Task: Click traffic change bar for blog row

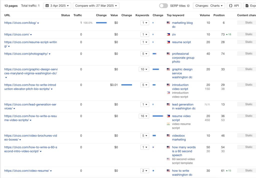Action: click(101, 23)
